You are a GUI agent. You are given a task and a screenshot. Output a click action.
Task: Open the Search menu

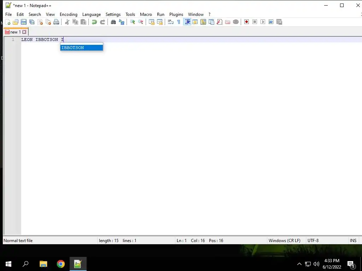point(35,14)
